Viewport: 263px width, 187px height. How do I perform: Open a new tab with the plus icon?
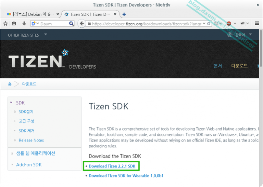click(x=124, y=14)
